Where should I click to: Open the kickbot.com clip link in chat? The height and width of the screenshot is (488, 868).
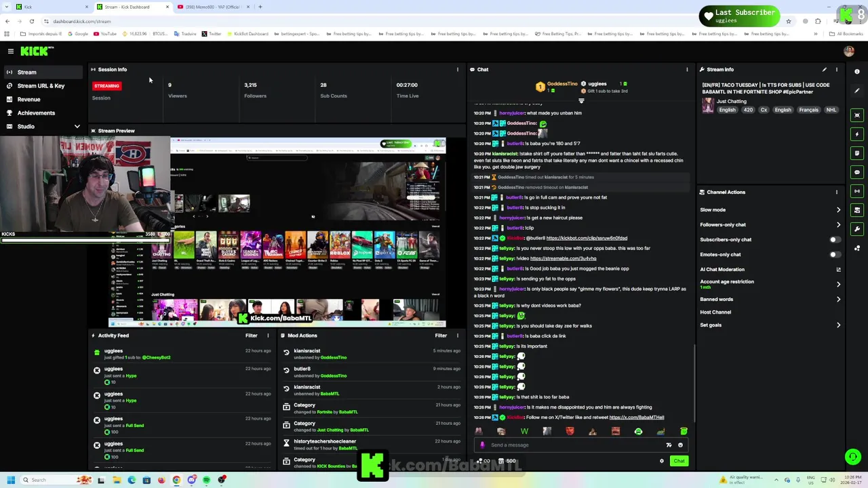pos(587,239)
